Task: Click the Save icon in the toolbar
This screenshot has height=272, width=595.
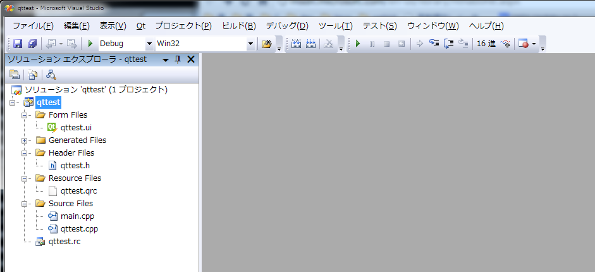Action: pyautogui.click(x=18, y=44)
